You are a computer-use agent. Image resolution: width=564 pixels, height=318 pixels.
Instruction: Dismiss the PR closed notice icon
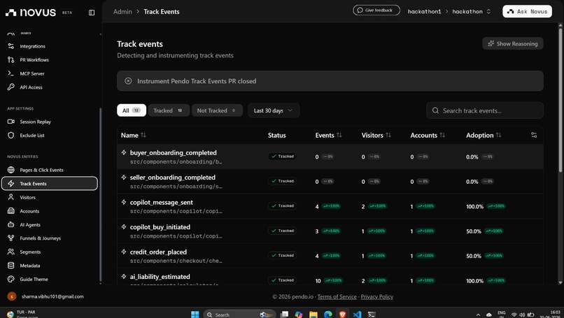pyautogui.click(x=128, y=81)
